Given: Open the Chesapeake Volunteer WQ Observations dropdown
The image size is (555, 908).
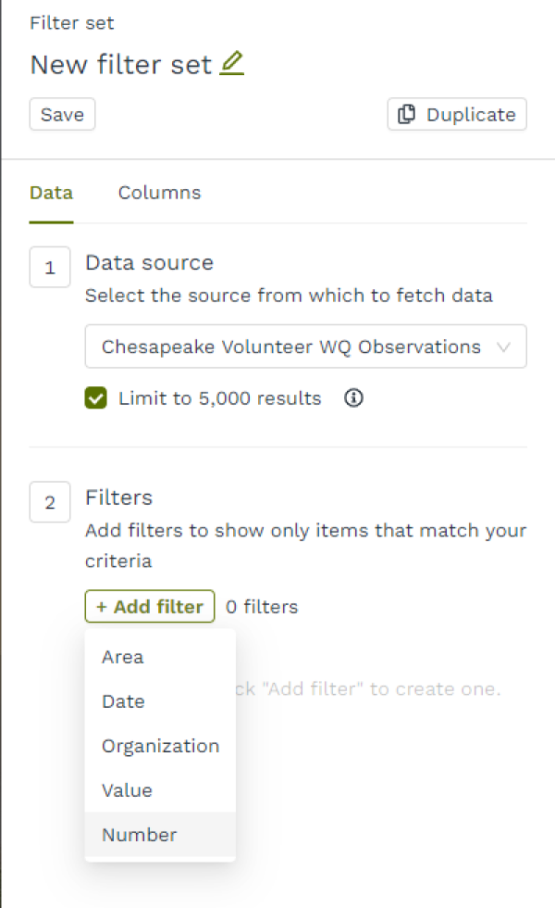Looking at the screenshot, I should [x=305, y=345].
